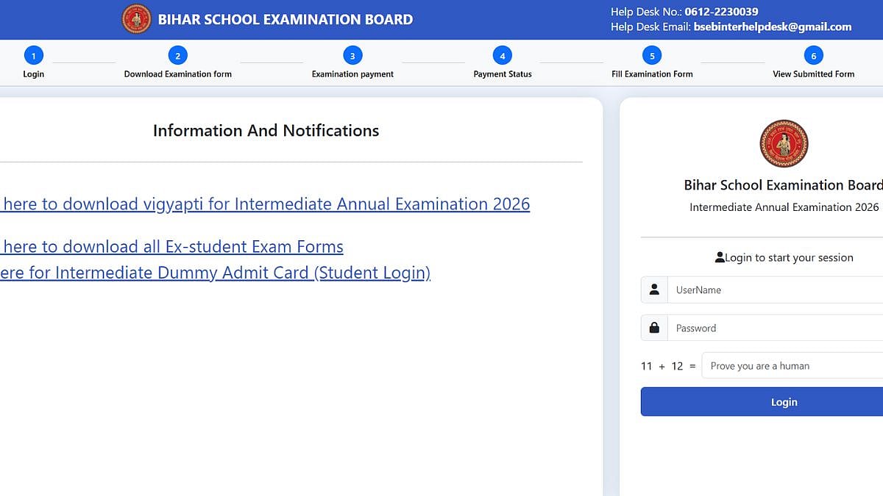
Task: Open the Intermediate Annual Examination 2026 vigyapti link
Action: tap(265, 204)
